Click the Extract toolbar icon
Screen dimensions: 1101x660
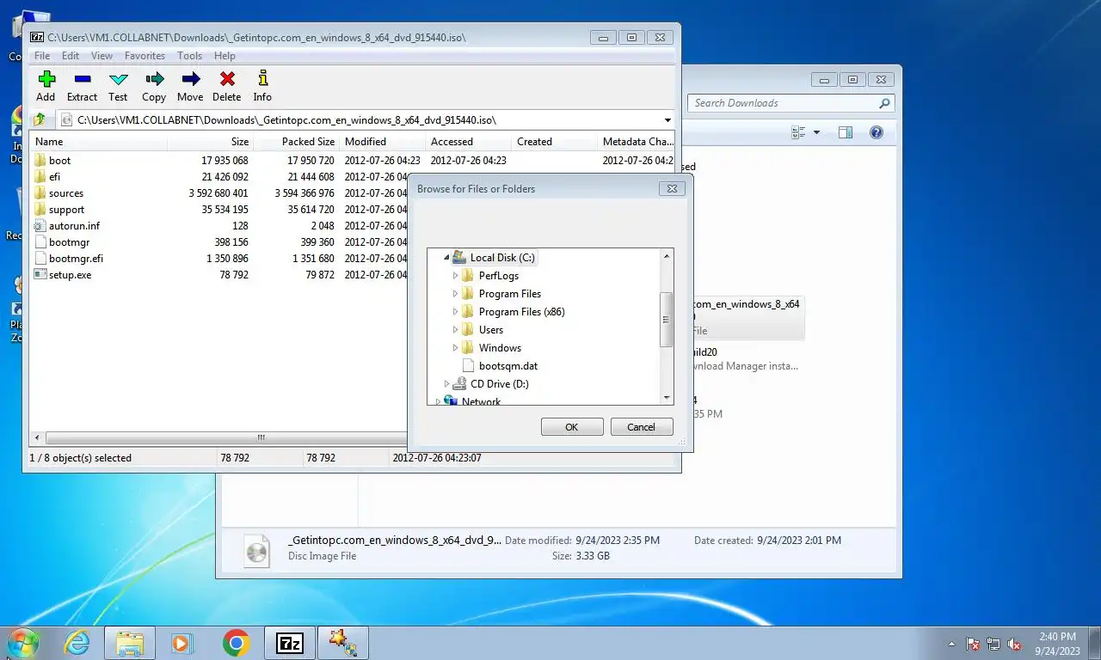(83, 79)
